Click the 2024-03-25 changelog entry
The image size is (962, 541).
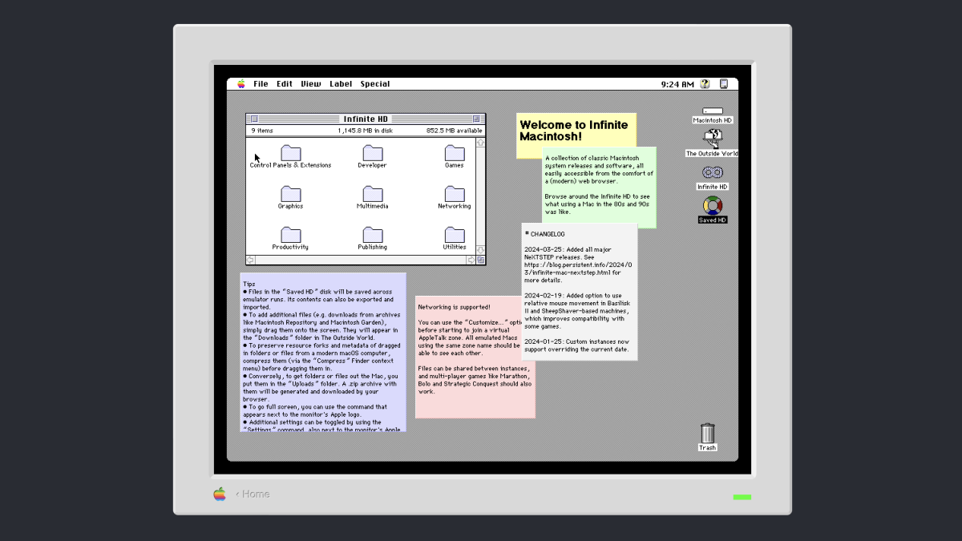coord(579,264)
